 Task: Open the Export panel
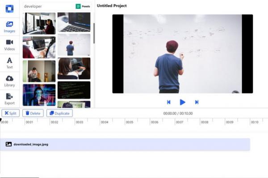tap(9, 99)
